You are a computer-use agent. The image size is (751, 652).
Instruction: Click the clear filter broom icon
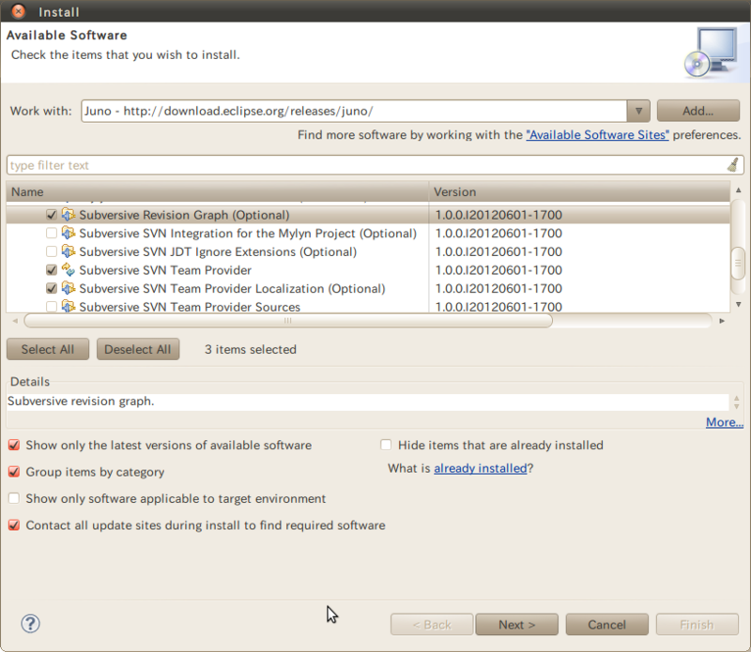point(733,165)
